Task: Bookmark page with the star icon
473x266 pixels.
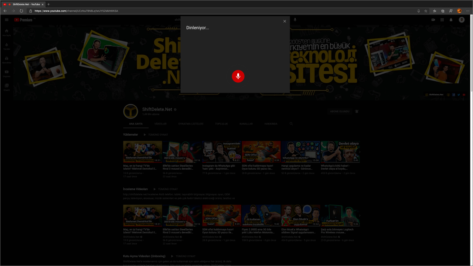Action: [x=426, y=11]
